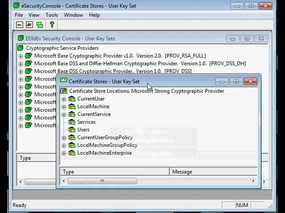Expand the PROV_DSS_DH provider node

(x=21, y=64)
